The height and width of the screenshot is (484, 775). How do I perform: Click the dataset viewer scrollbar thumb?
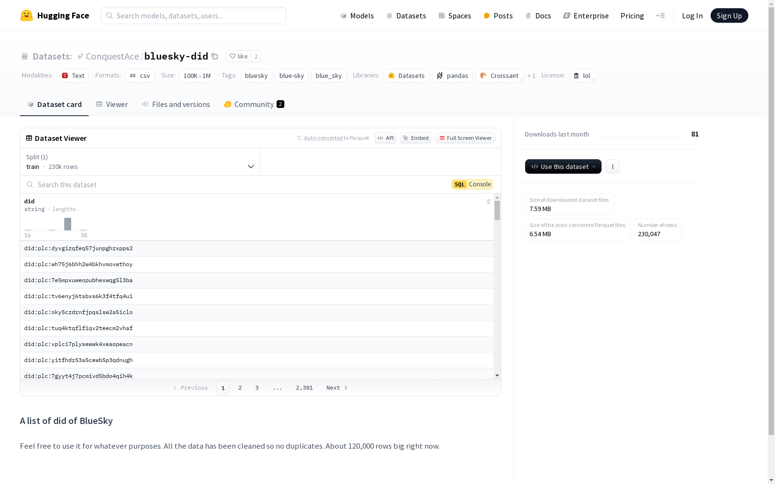[497, 211]
